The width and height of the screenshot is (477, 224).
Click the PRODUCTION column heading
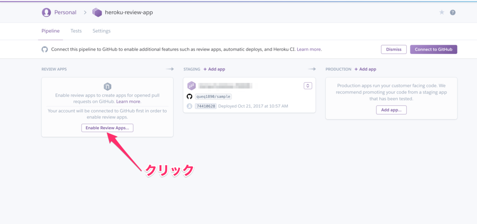[338, 69]
